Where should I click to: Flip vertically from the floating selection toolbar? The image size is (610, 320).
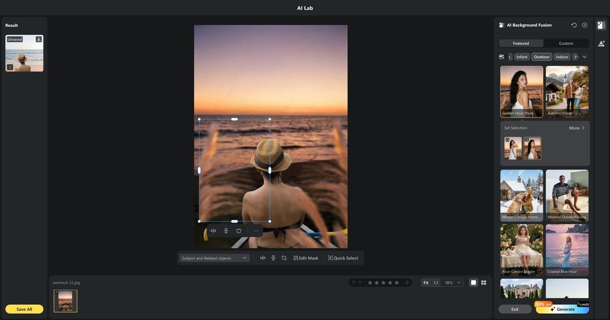[x=226, y=231]
